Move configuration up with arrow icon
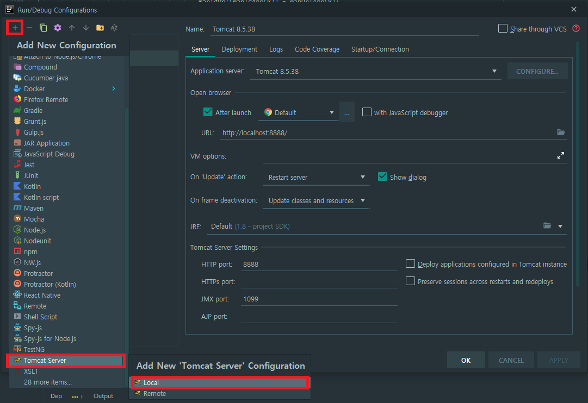This screenshot has width=588, height=403. (x=72, y=28)
